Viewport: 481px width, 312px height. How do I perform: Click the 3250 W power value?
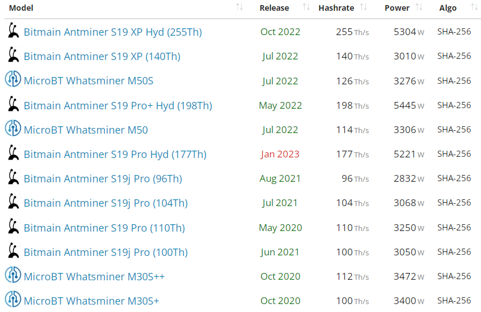[409, 228]
